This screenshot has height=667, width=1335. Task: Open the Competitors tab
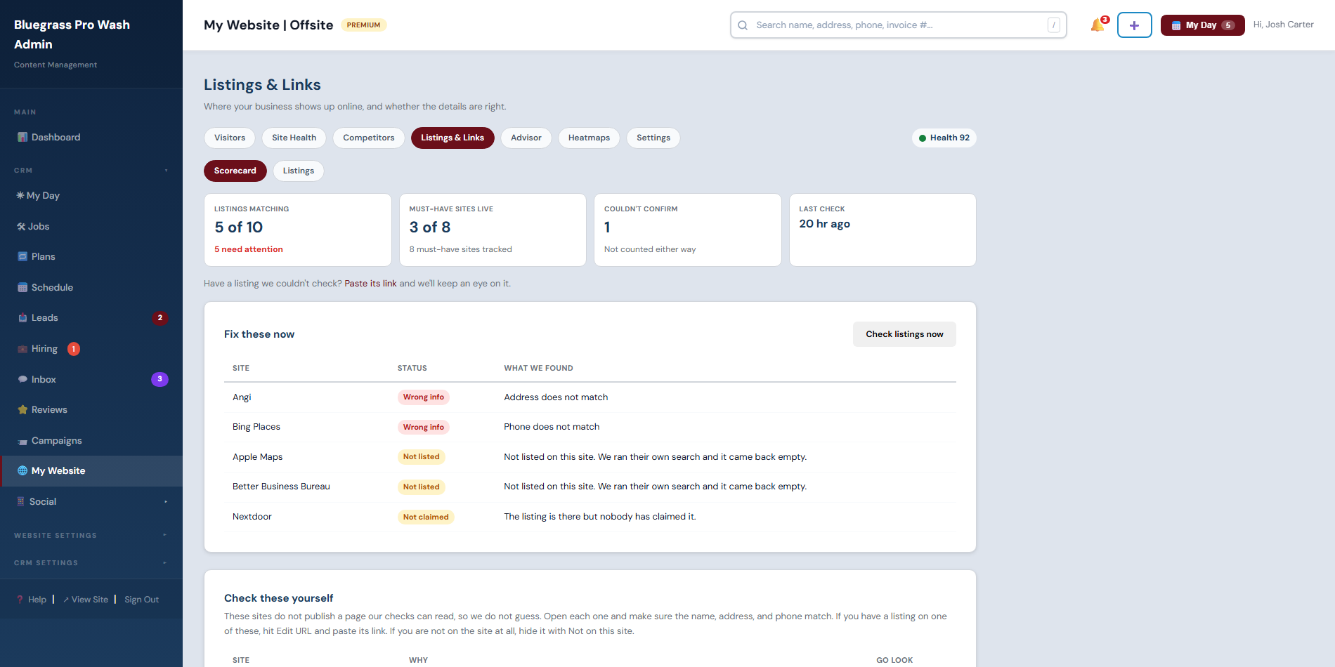[x=369, y=138]
